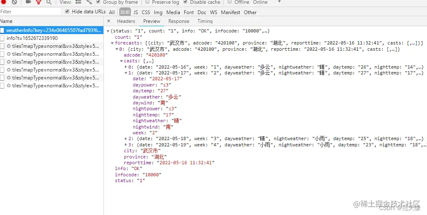This screenshot has height=215, width=427.
Task: Click the nightwind: "南" property
Action: point(153,126)
